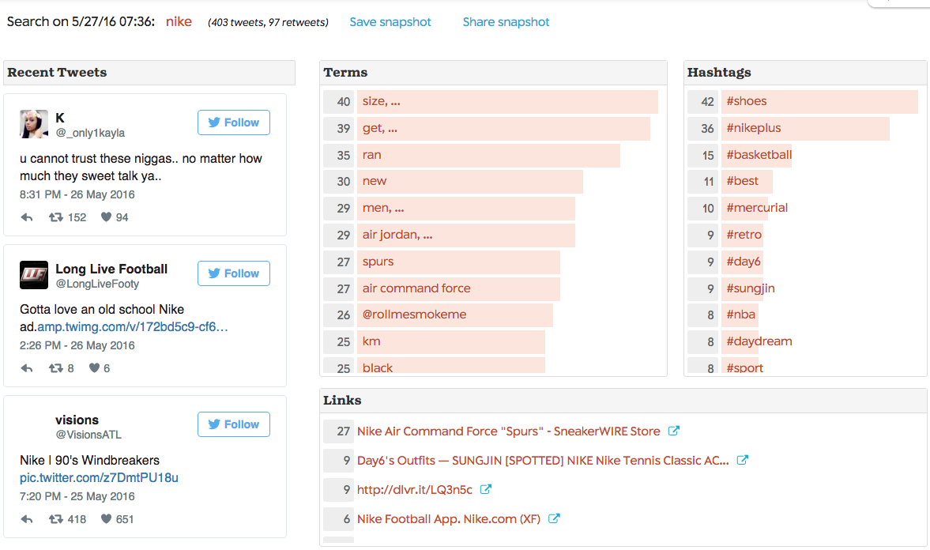Open pic.twitter.com/z7DmtPU18u image link
This screenshot has height=550, width=930.
[x=99, y=477]
